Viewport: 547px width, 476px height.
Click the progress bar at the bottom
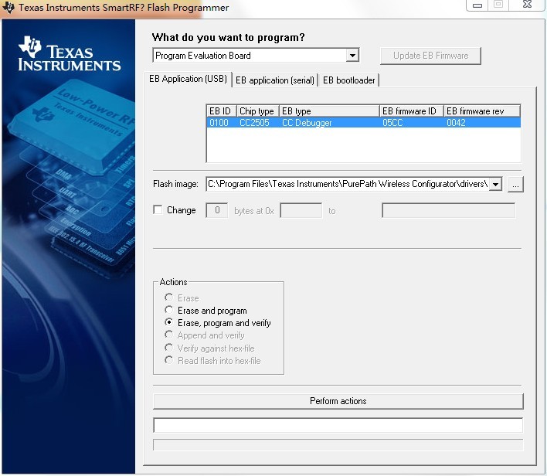coord(338,445)
